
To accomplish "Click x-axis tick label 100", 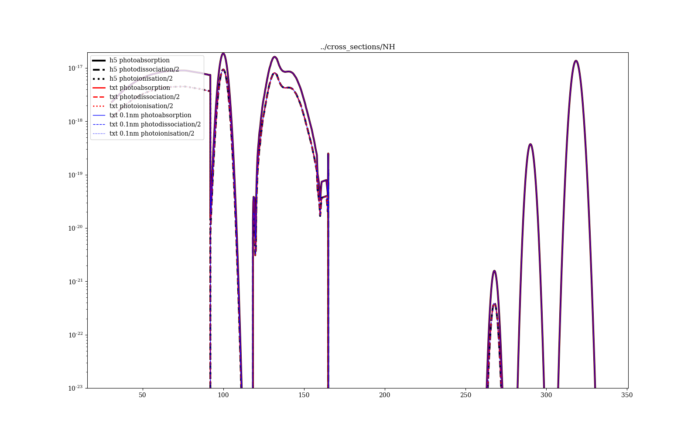I will point(223,395).
